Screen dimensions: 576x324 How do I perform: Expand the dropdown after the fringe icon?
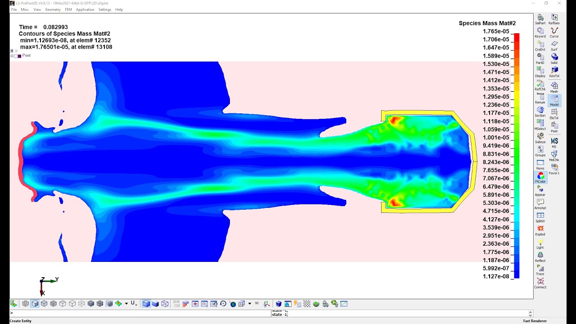[126, 304]
